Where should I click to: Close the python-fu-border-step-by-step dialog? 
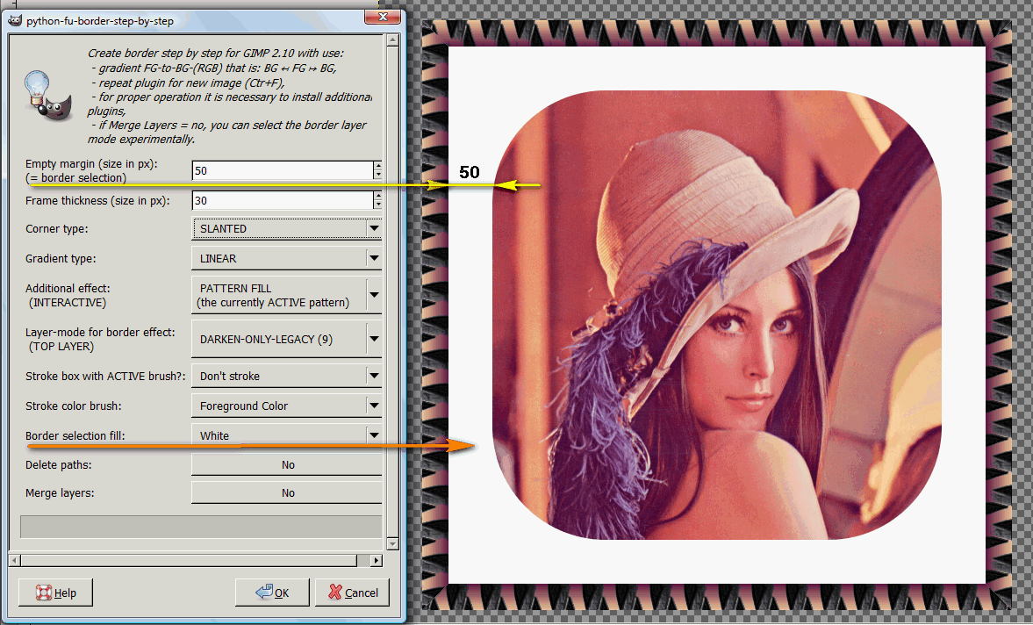pyautogui.click(x=382, y=18)
